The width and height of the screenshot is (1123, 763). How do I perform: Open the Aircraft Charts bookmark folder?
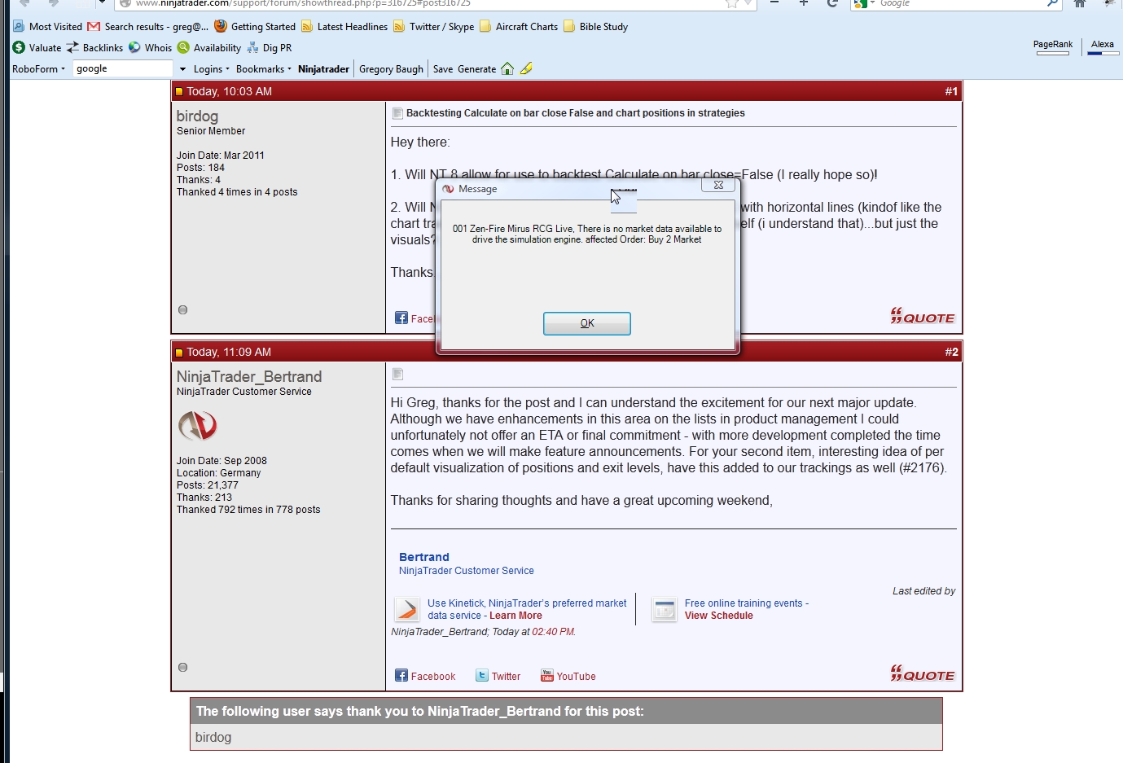(x=519, y=27)
